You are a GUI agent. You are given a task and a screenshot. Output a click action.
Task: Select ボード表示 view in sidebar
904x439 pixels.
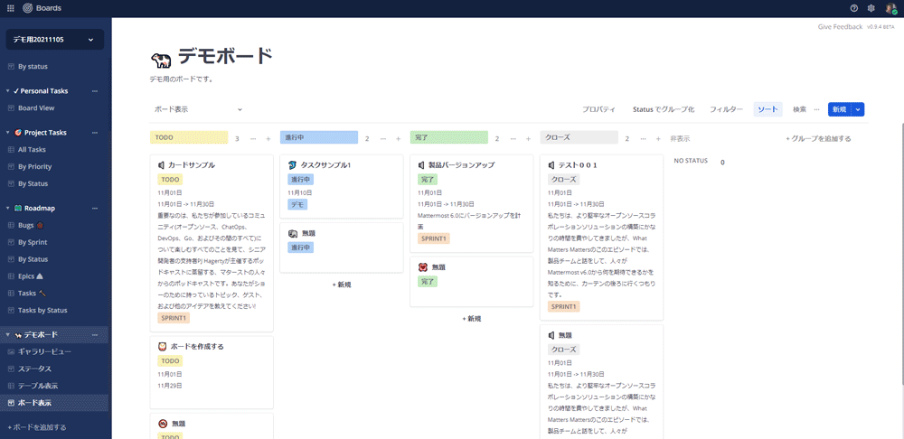pyautogui.click(x=54, y=403)
